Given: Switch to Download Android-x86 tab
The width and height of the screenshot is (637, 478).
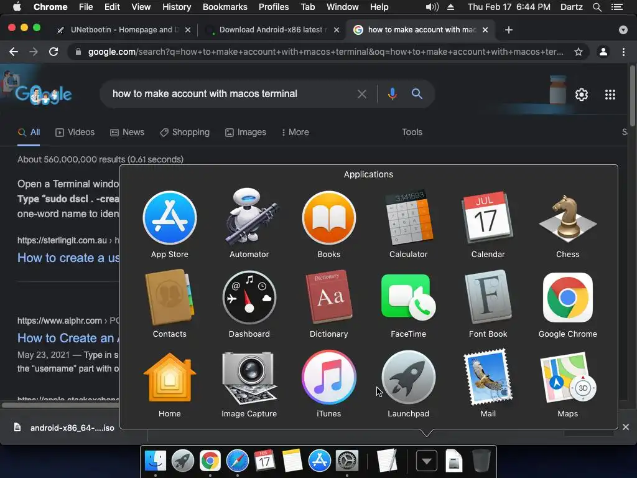Looking at the screenshot, I should tap(271, 30).
